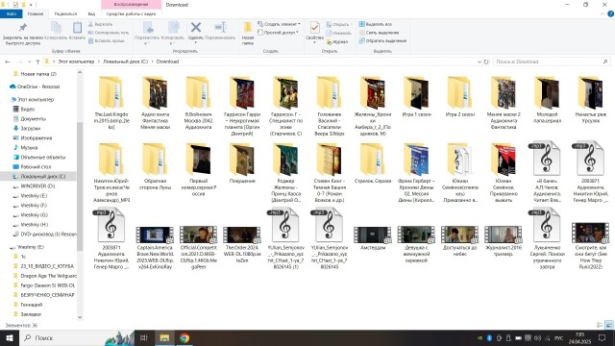Switch to details view layout toggle

click(600, 325)
